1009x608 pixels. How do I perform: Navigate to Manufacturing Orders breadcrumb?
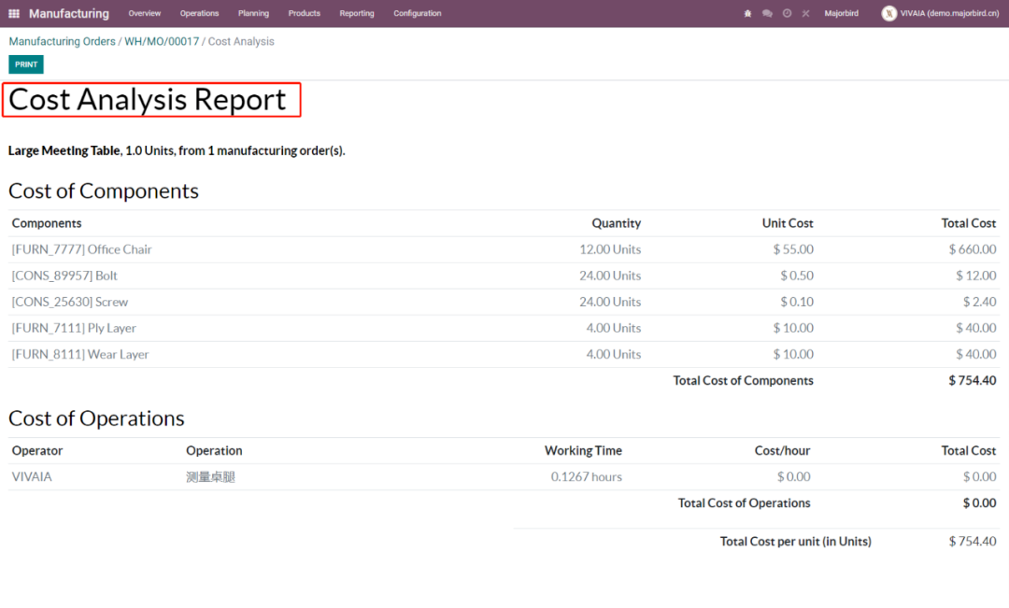(62, 42)
